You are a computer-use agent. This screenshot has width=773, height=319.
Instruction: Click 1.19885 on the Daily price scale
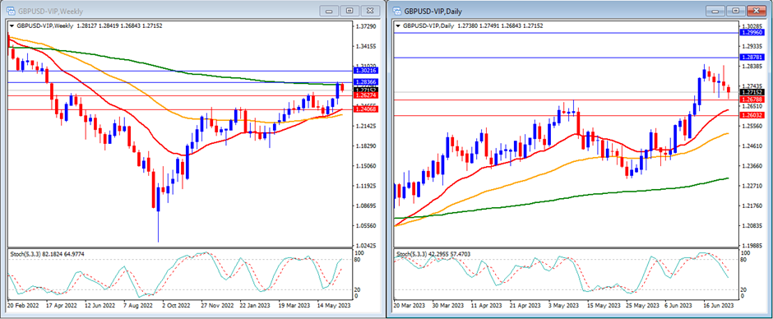(752, 246)
